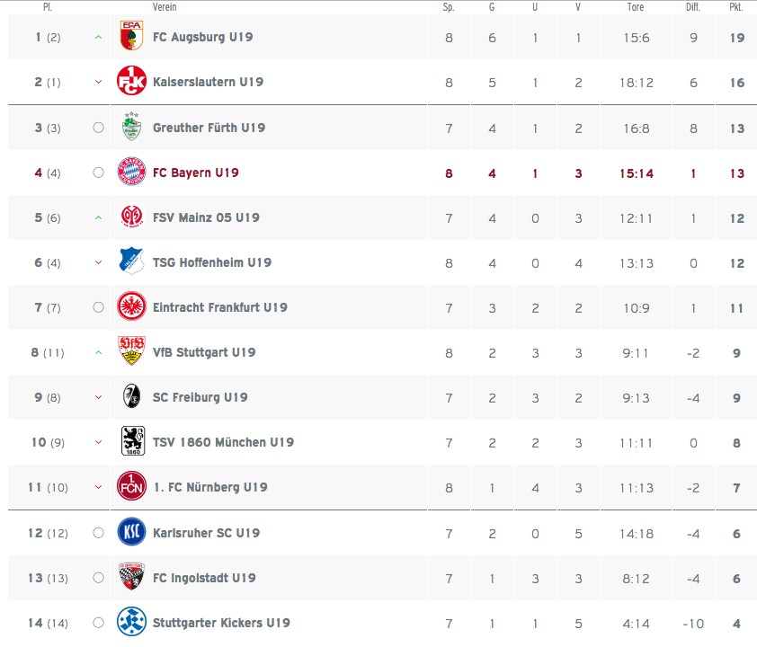Click the Karlsruher SC KSC logo

pos(131,532)
